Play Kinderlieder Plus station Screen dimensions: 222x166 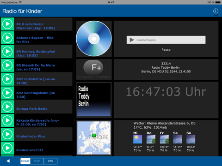[7, 134]
